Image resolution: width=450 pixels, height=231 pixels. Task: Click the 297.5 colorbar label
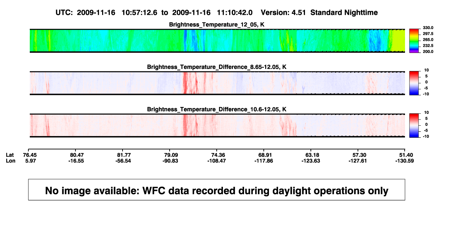[427, 34]
